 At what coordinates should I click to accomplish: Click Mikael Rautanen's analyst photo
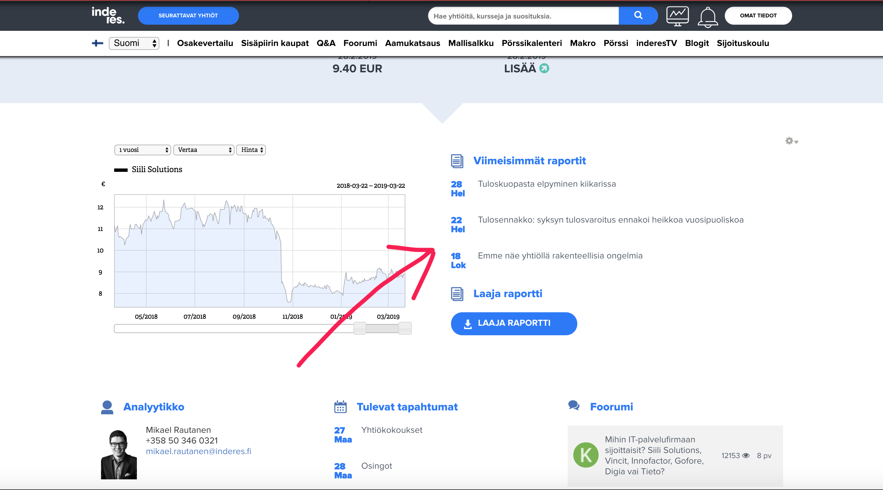coord(119,454)
